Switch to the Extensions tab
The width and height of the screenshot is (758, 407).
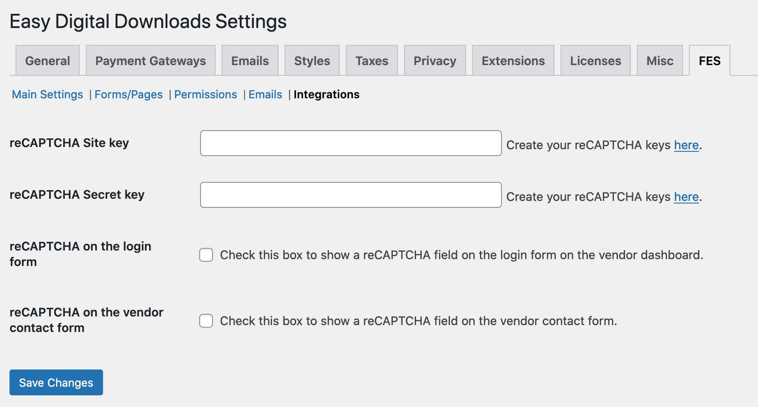[x=513, y=61]
